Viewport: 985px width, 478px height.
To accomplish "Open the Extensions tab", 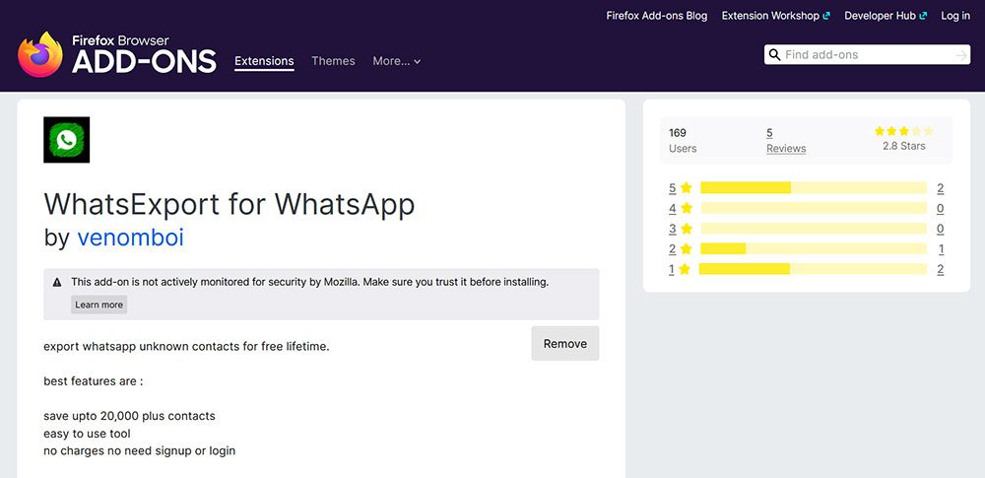I will [x=264, y=61].
